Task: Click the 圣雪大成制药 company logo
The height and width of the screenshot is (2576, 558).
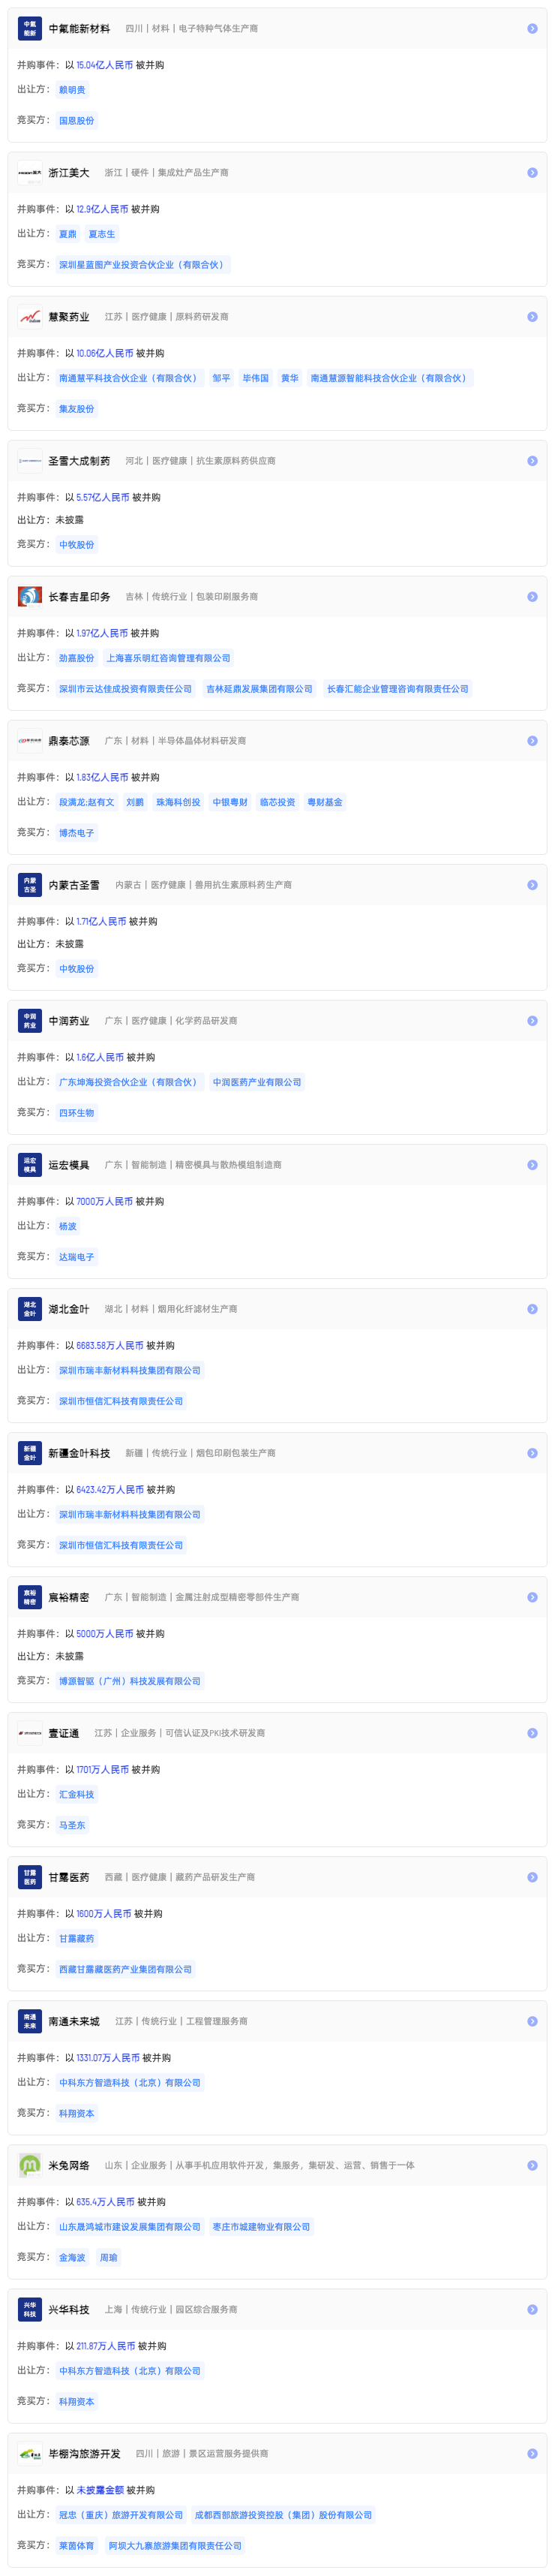Action: (30, 461)
